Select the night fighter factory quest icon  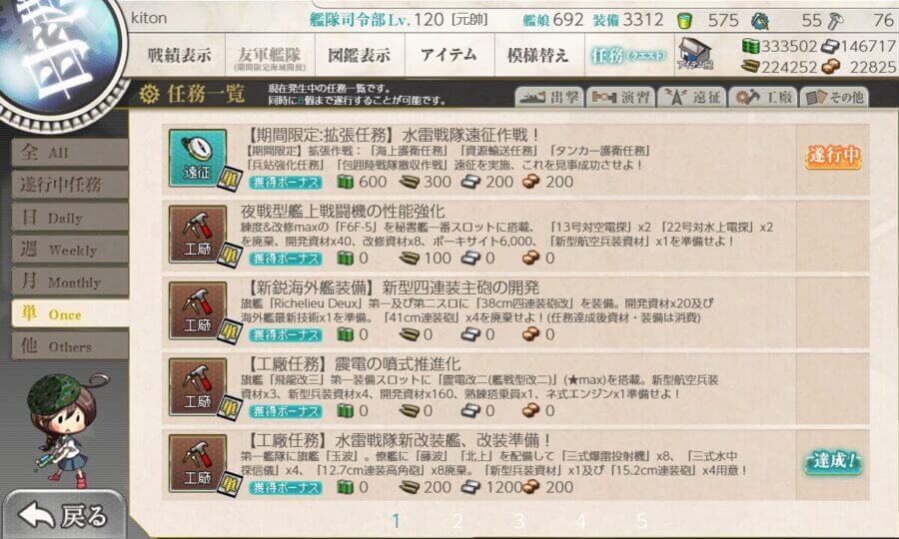pos(198,235)
